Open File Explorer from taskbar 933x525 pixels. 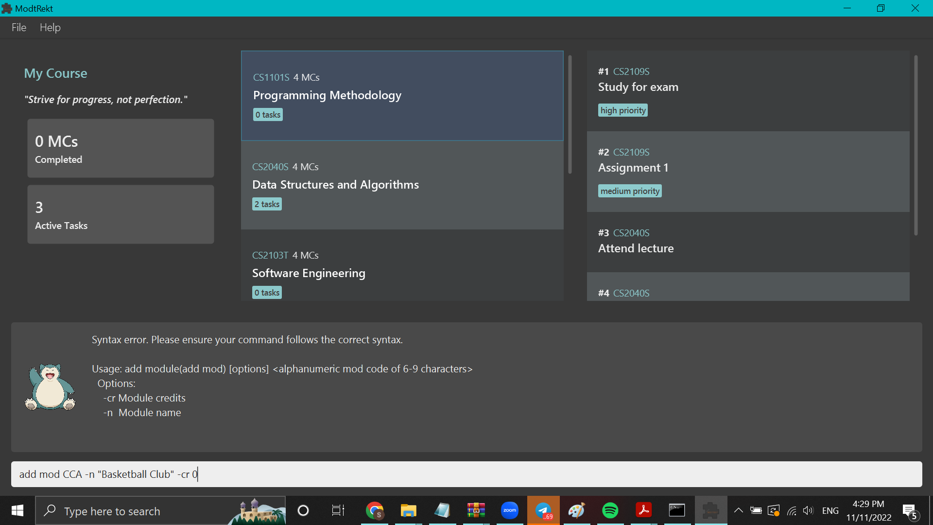(x=408, y=510)
